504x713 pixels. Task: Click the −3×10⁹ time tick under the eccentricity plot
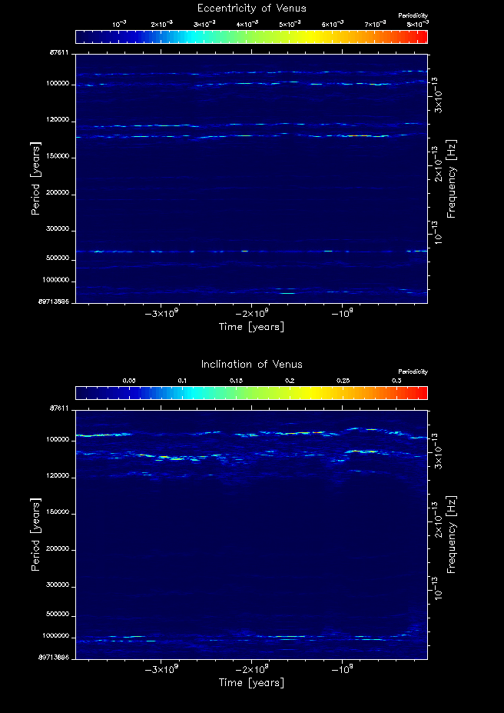(161, 314)
